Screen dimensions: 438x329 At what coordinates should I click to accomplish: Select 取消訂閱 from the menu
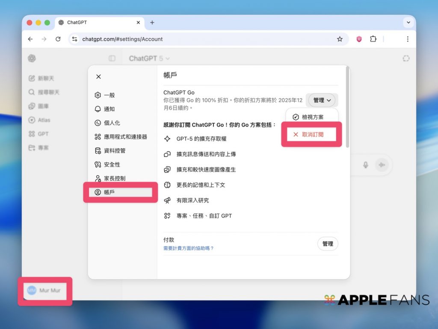pos(312,134)
